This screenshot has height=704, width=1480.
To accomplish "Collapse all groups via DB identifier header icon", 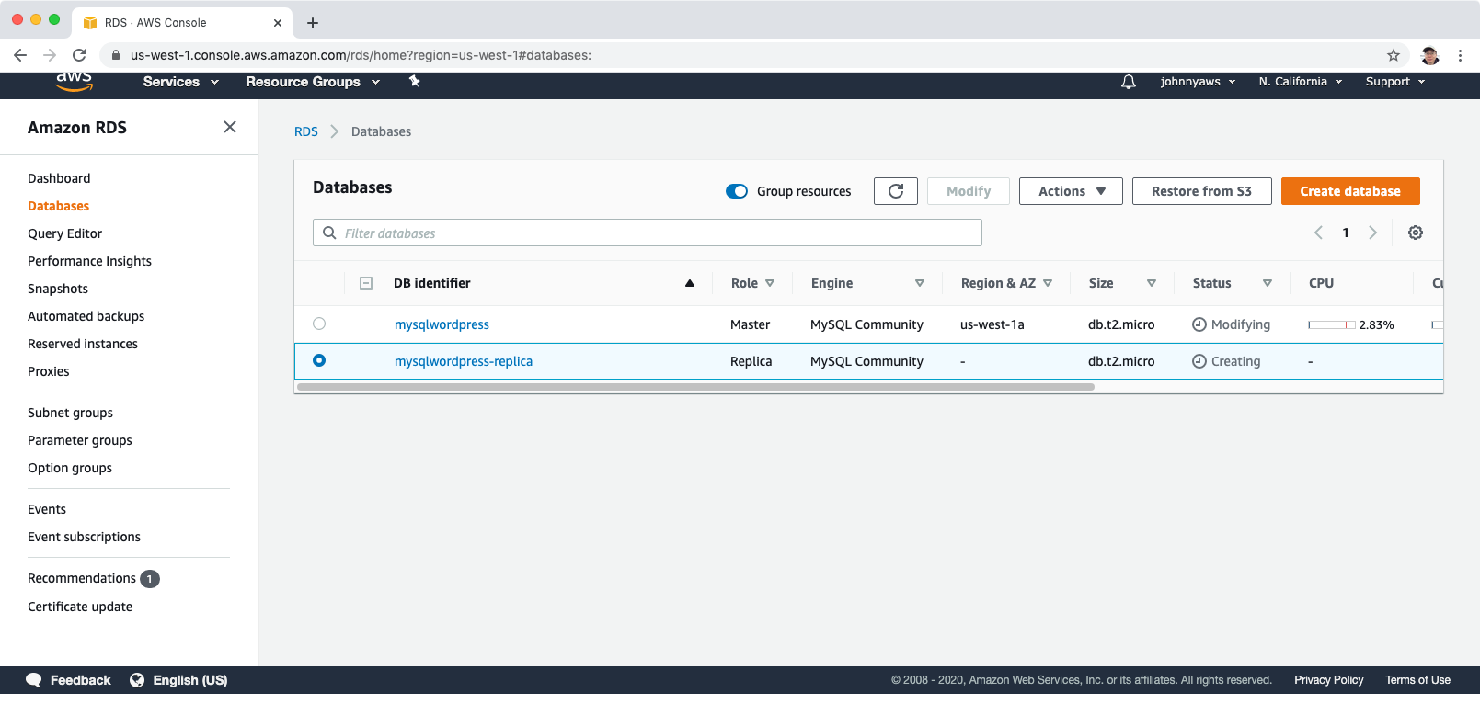I will coord(366,283).
